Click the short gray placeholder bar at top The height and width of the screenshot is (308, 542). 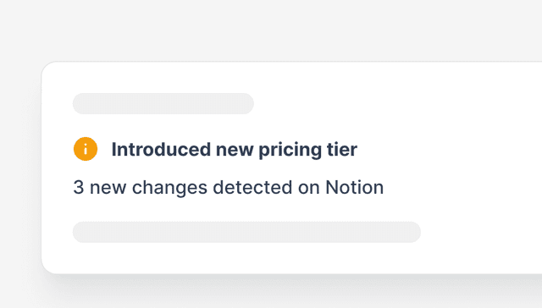click(163, 103)
